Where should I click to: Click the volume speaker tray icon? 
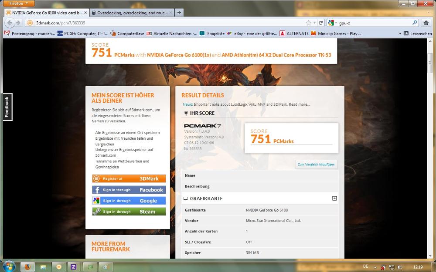click(400, 267)
